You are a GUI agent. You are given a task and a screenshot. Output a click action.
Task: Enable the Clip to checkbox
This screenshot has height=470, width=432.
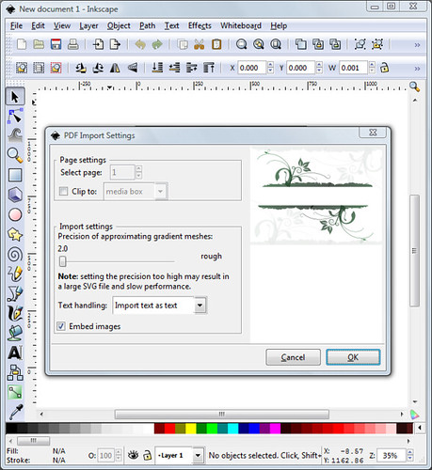(63, 191)
